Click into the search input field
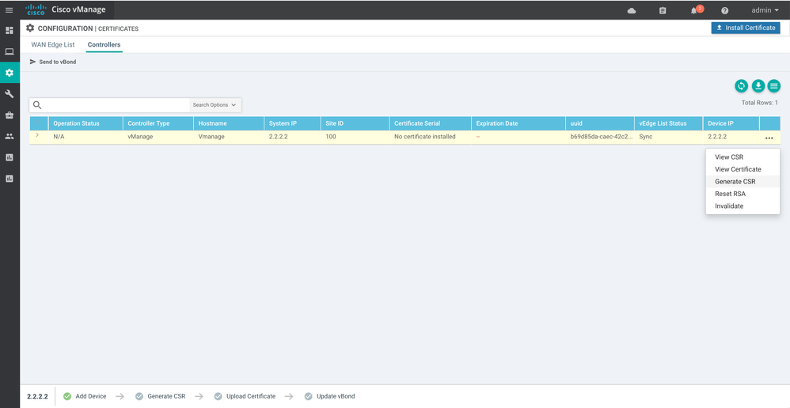Image resolution: width=790 pixels, height=408 pixels. [x=116, y=105]
